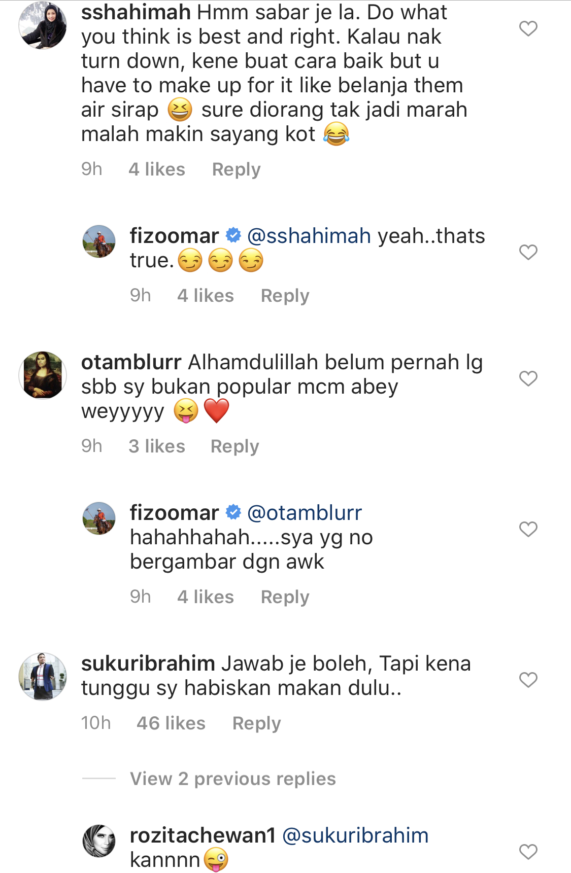Open the @sshahimah mention link
The height and width of the screenshot is (873, 571).
(309, 236)
